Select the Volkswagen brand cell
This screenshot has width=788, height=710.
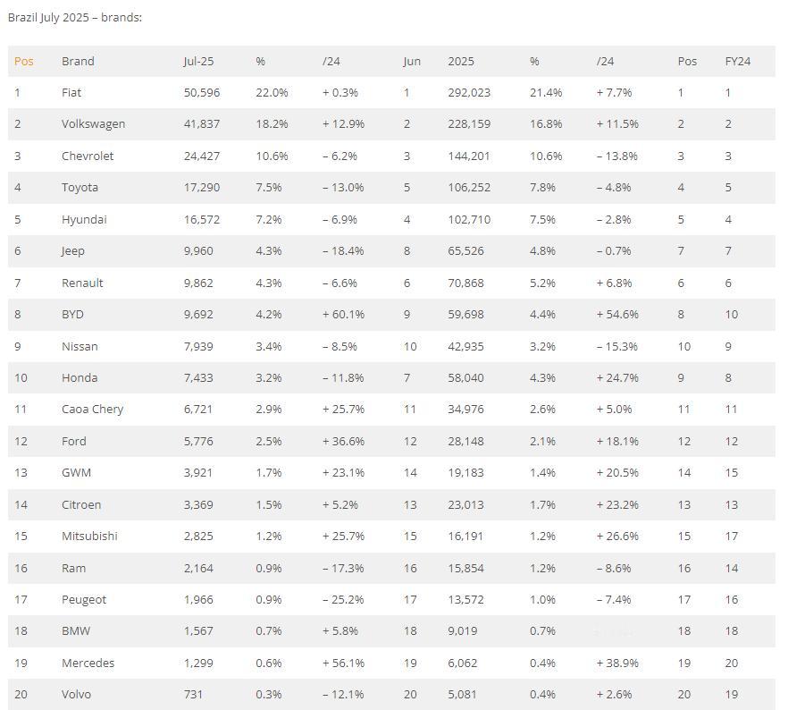94,124
